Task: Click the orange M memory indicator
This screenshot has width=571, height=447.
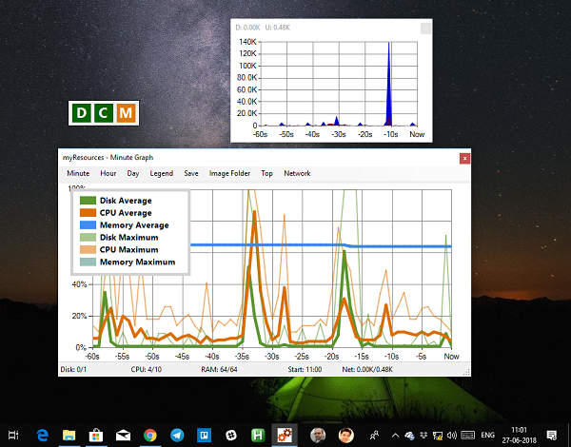Action: tap(127, 113)
